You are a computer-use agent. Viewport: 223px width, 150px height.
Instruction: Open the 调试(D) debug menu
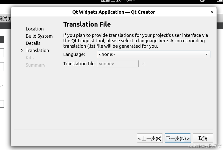(5, 19)
